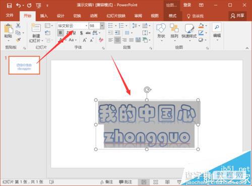Open the 字体 font dialog launcher
This screenshot has width=252, height=186.
(x=103, y=48)
